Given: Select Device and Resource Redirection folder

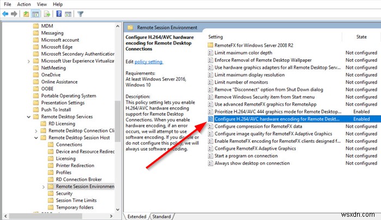Looking at the screenshot, I should [85, 152].
